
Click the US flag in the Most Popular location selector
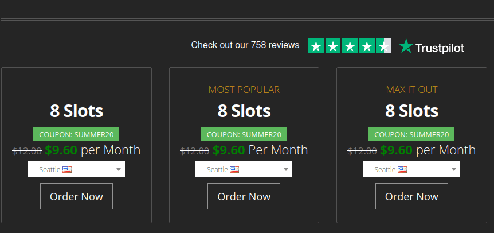pyautogui.click(x=234, y=170)
